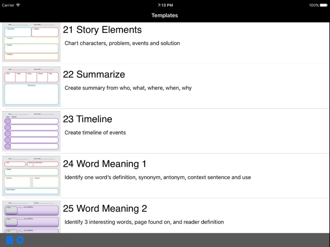The height and width of the screenshot is (247, 330).
Task: Tap 'Create summary from who, what, where' description
Action: point(128,88)
